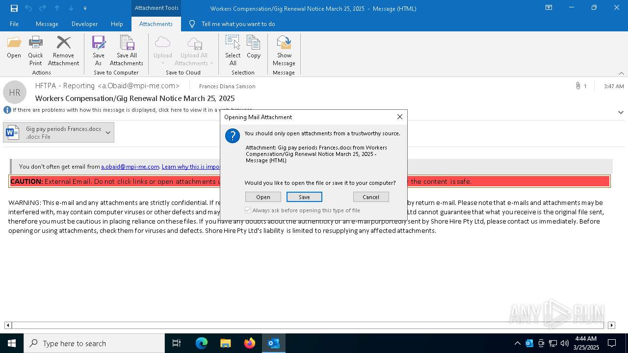Screen dimensions: 628x353
Task: Open Microsoft Edge from taskbar
Action: click(x=202, y=343)
